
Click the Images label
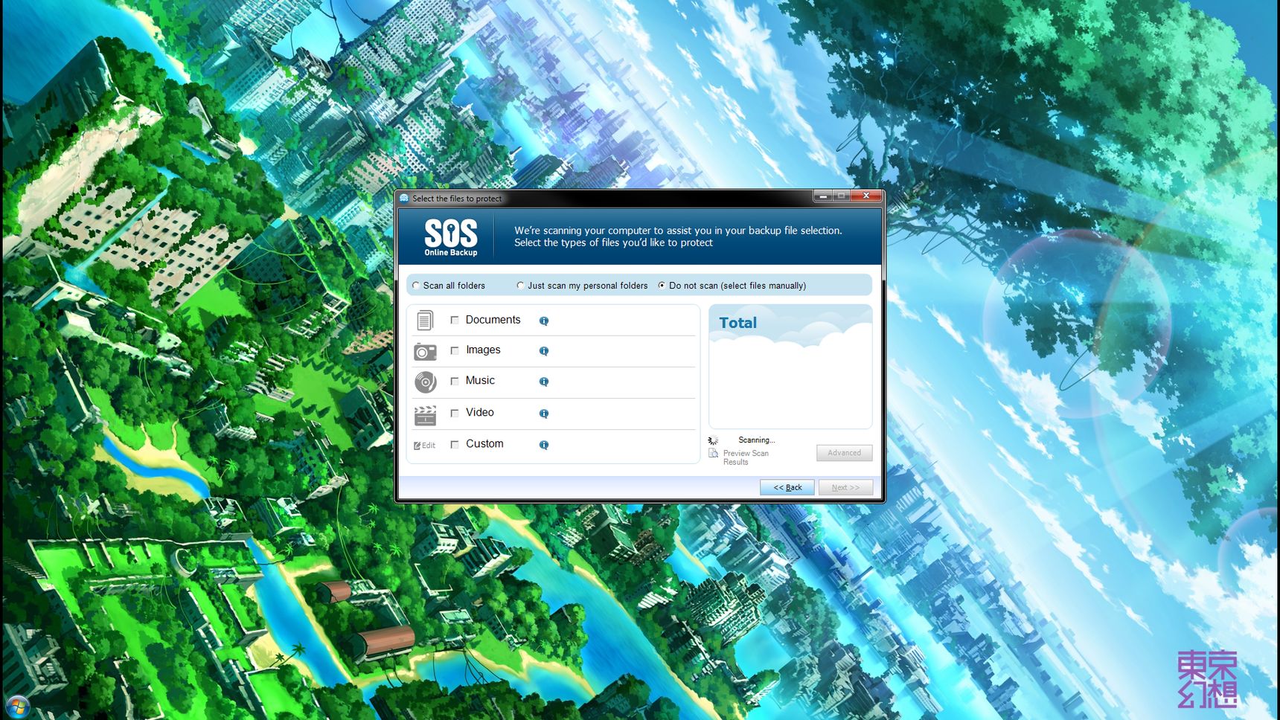tap(483, 350)
